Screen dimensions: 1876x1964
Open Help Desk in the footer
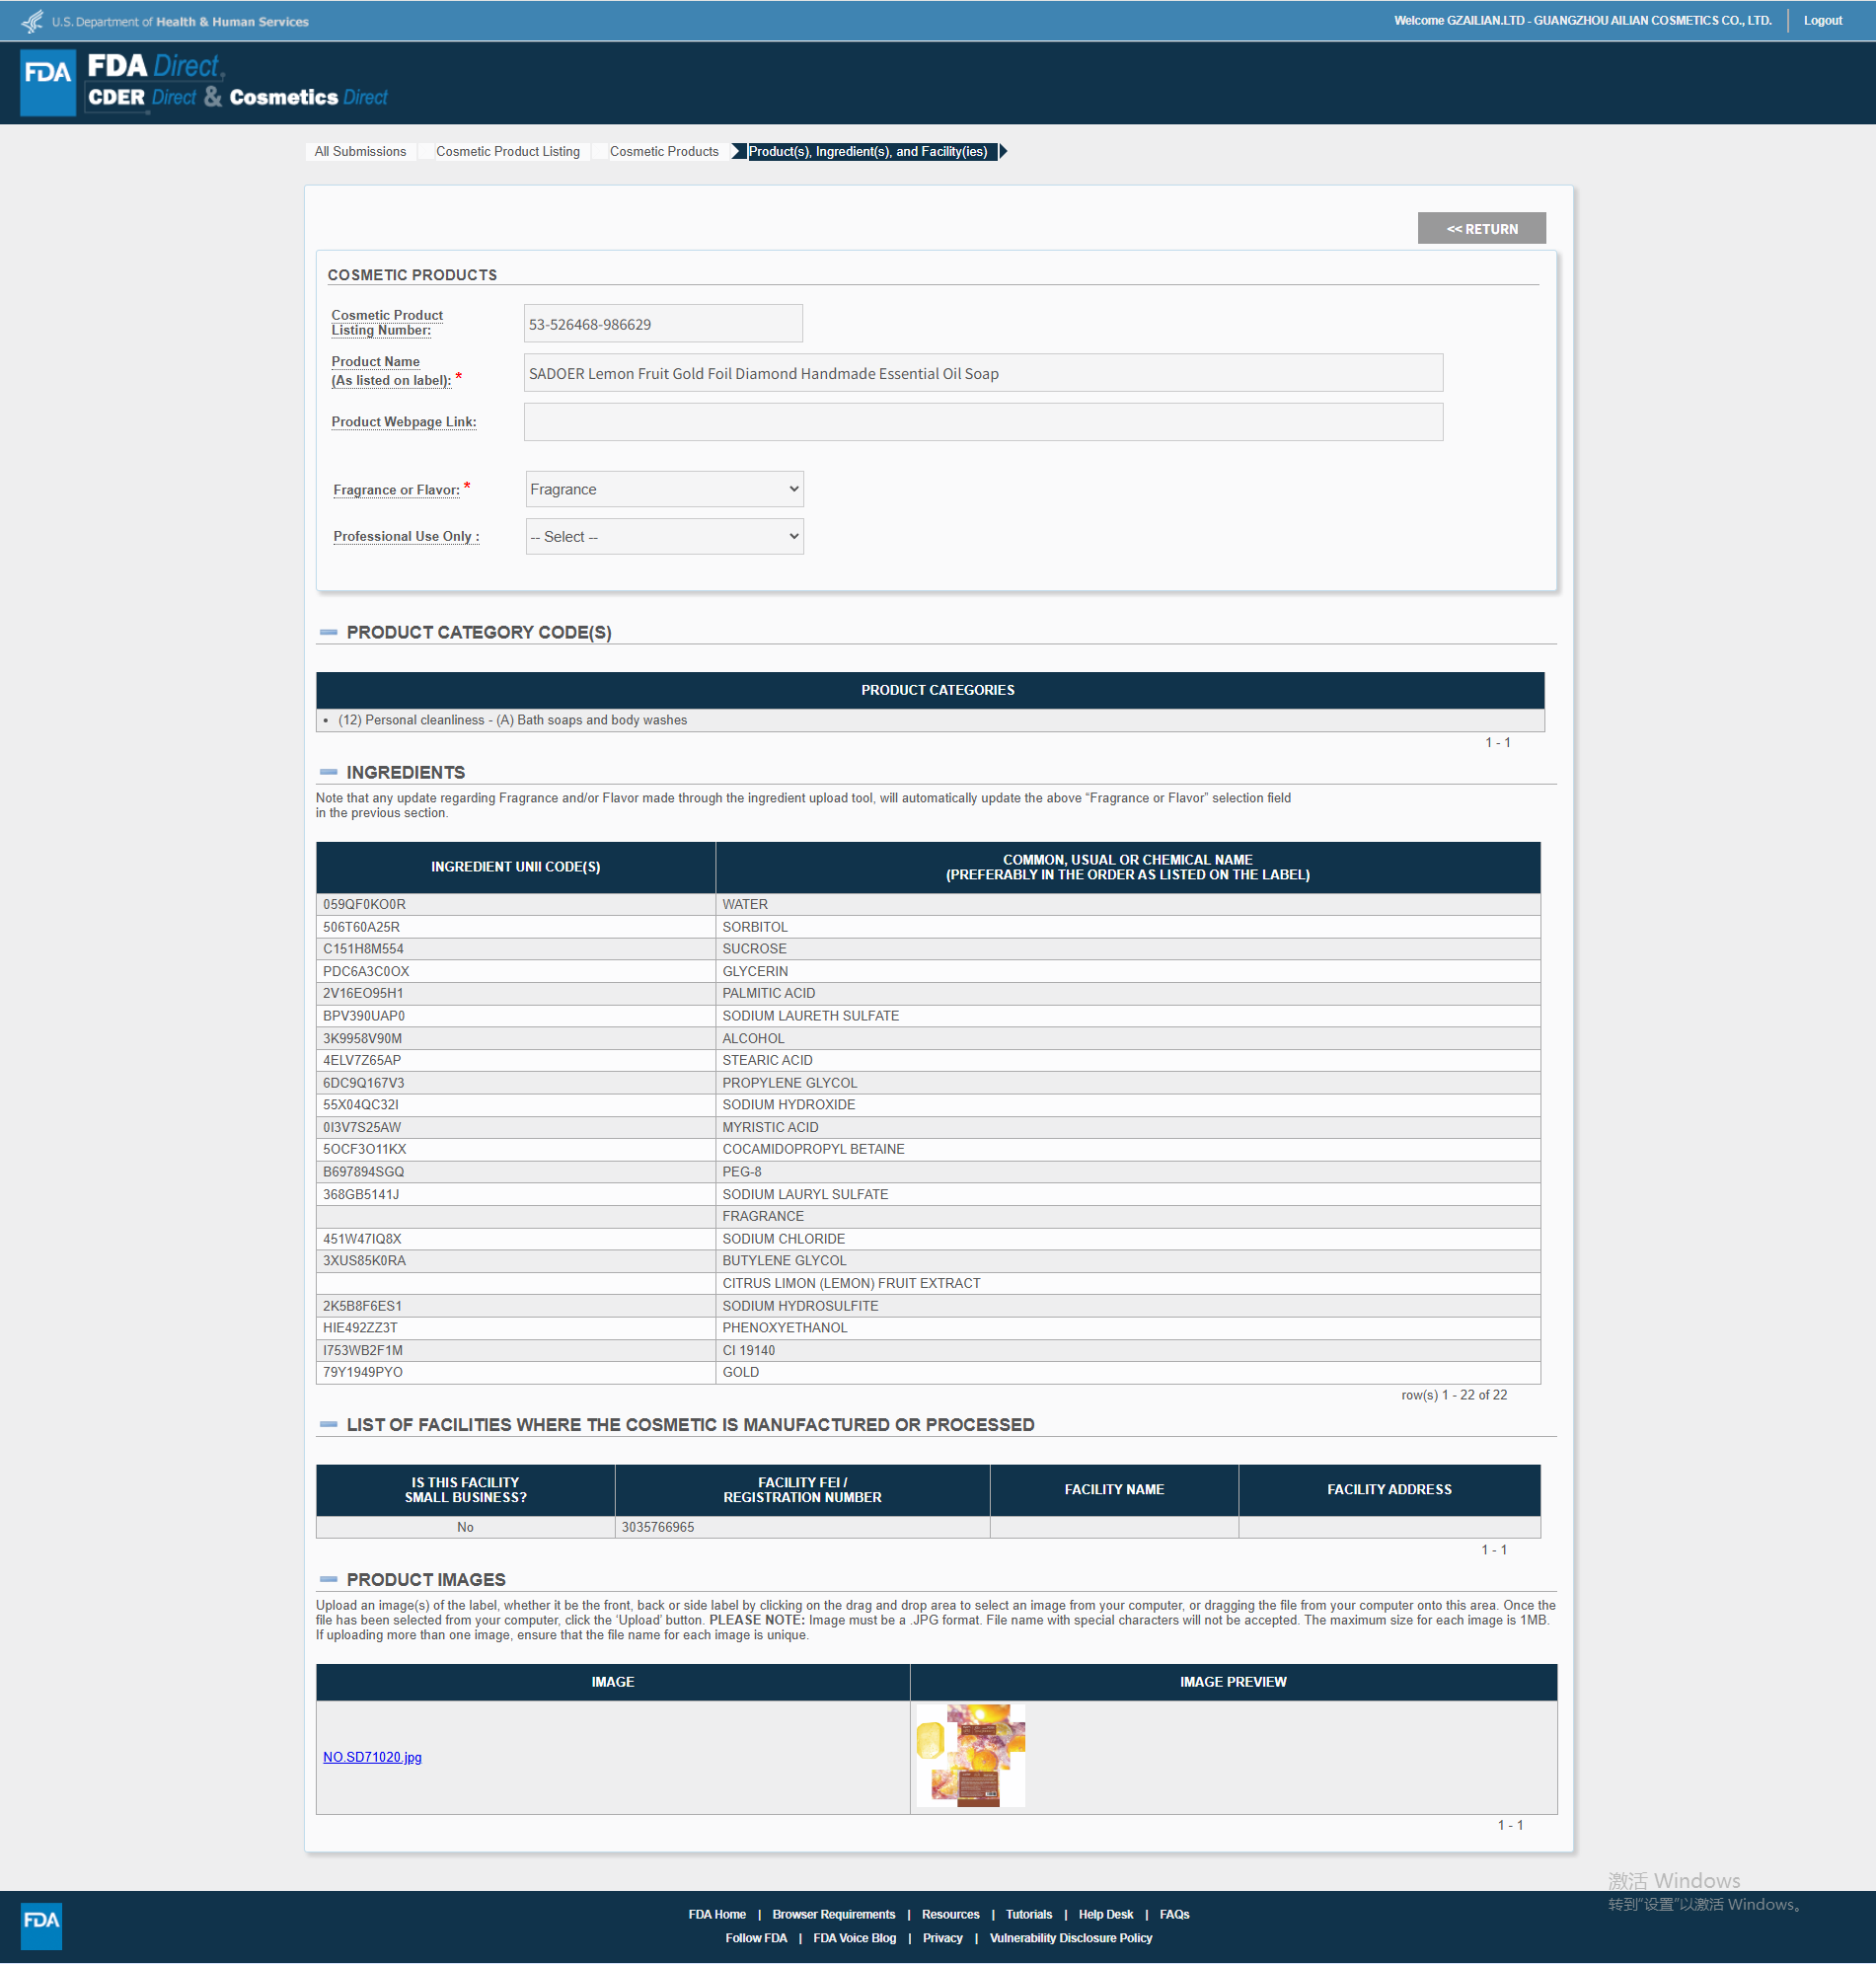1105,1914
